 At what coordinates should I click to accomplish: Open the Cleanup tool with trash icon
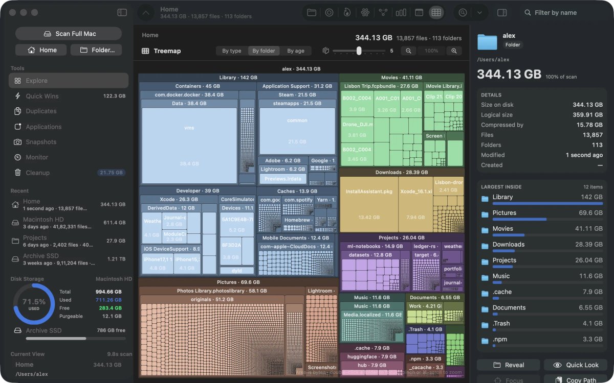pos(69,173)
